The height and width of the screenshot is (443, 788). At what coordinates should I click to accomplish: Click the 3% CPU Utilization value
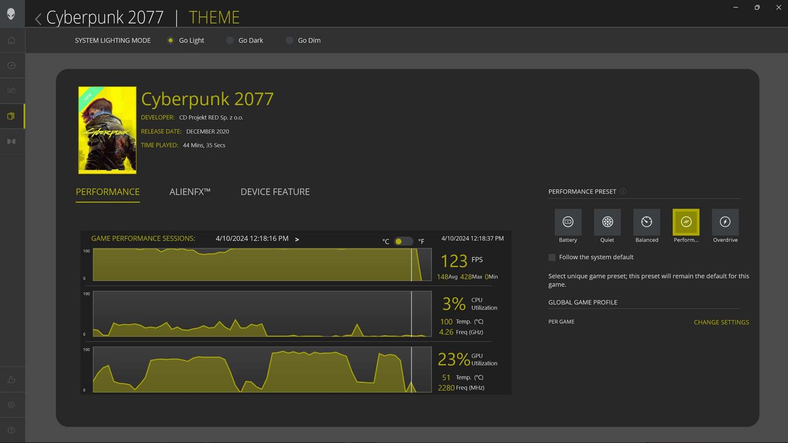click(x=454, y=303)
